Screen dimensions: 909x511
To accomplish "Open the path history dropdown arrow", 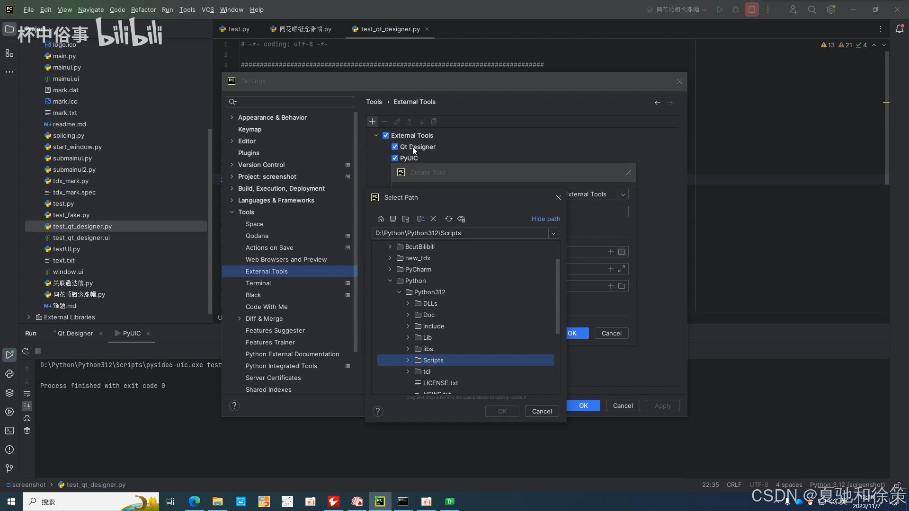I will [x=553, y=233].
